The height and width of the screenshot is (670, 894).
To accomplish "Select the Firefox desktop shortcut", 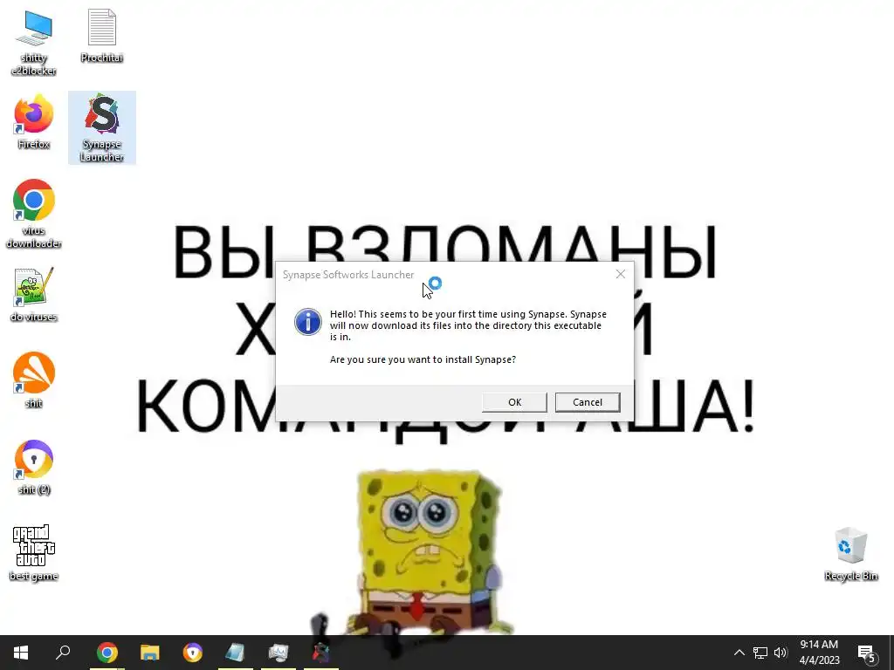I will (34, 122).
